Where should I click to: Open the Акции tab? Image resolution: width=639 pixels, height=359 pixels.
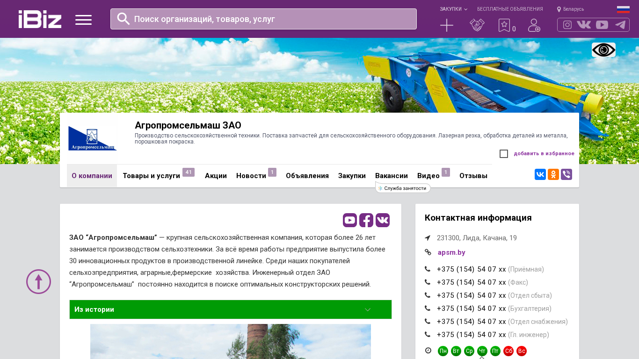[x=216, y=176]
